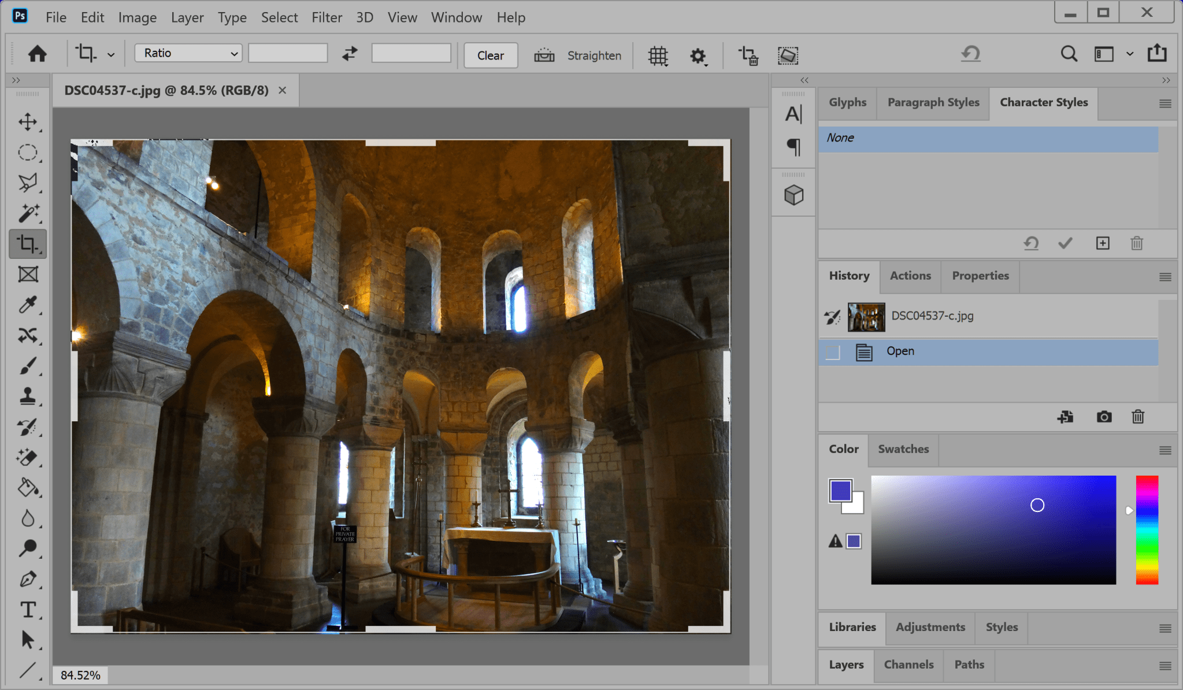Viewport: 1183px width, 690px height.
Task: Click the Straighten button
Action: pyautogui.click(x=578, y=55)
